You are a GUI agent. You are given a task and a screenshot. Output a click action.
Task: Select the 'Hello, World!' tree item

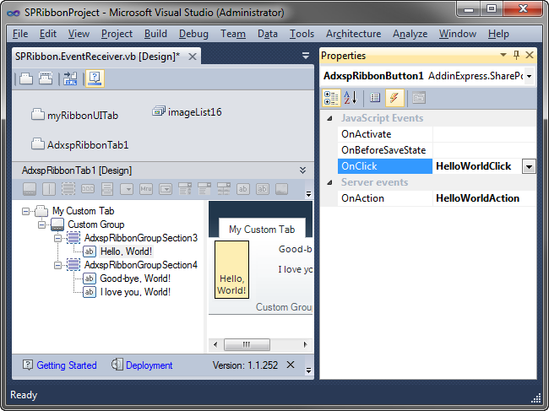point(126,251)
